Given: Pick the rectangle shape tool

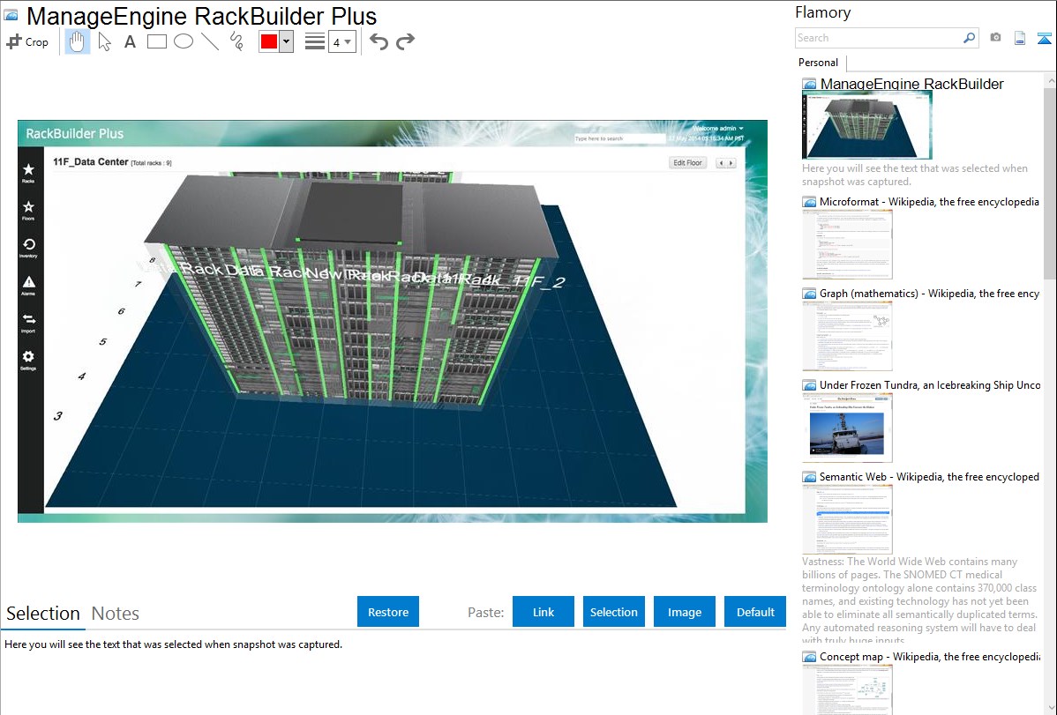Looking at the screenshot, I should [156, 41].
